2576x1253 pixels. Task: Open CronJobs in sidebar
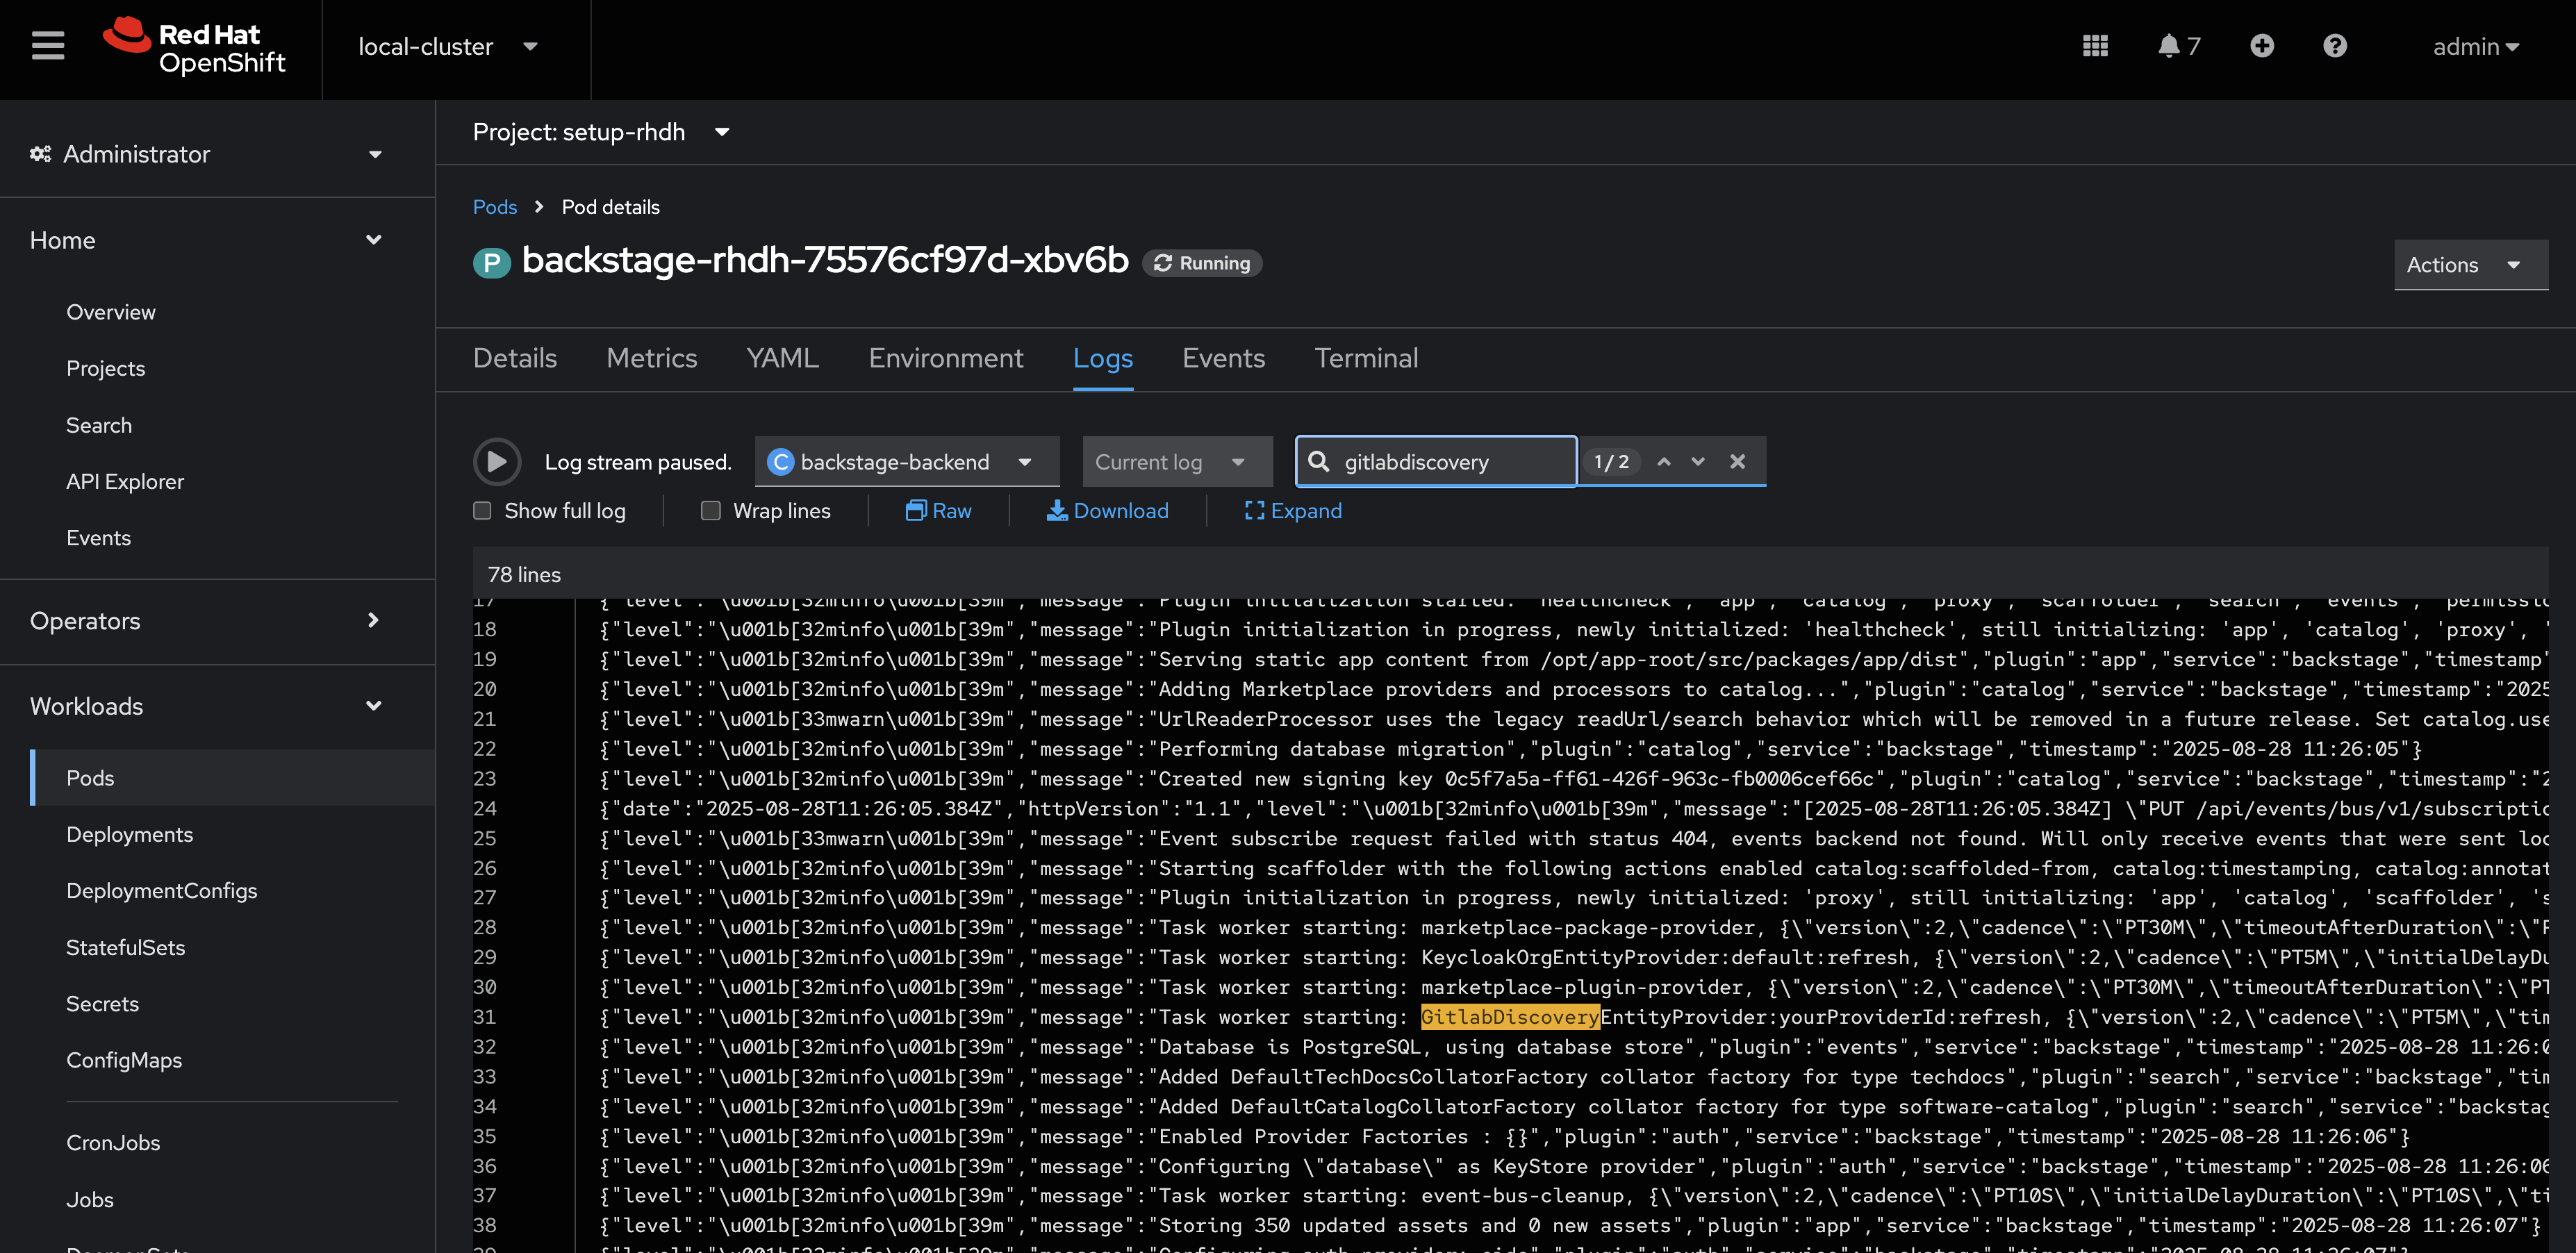(x=113, y=1142)
